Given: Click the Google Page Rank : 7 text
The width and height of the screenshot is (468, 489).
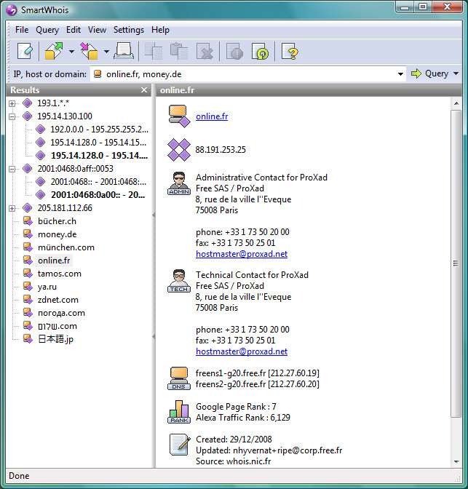Looking at the screenshot, I should (x=236, y=407).
